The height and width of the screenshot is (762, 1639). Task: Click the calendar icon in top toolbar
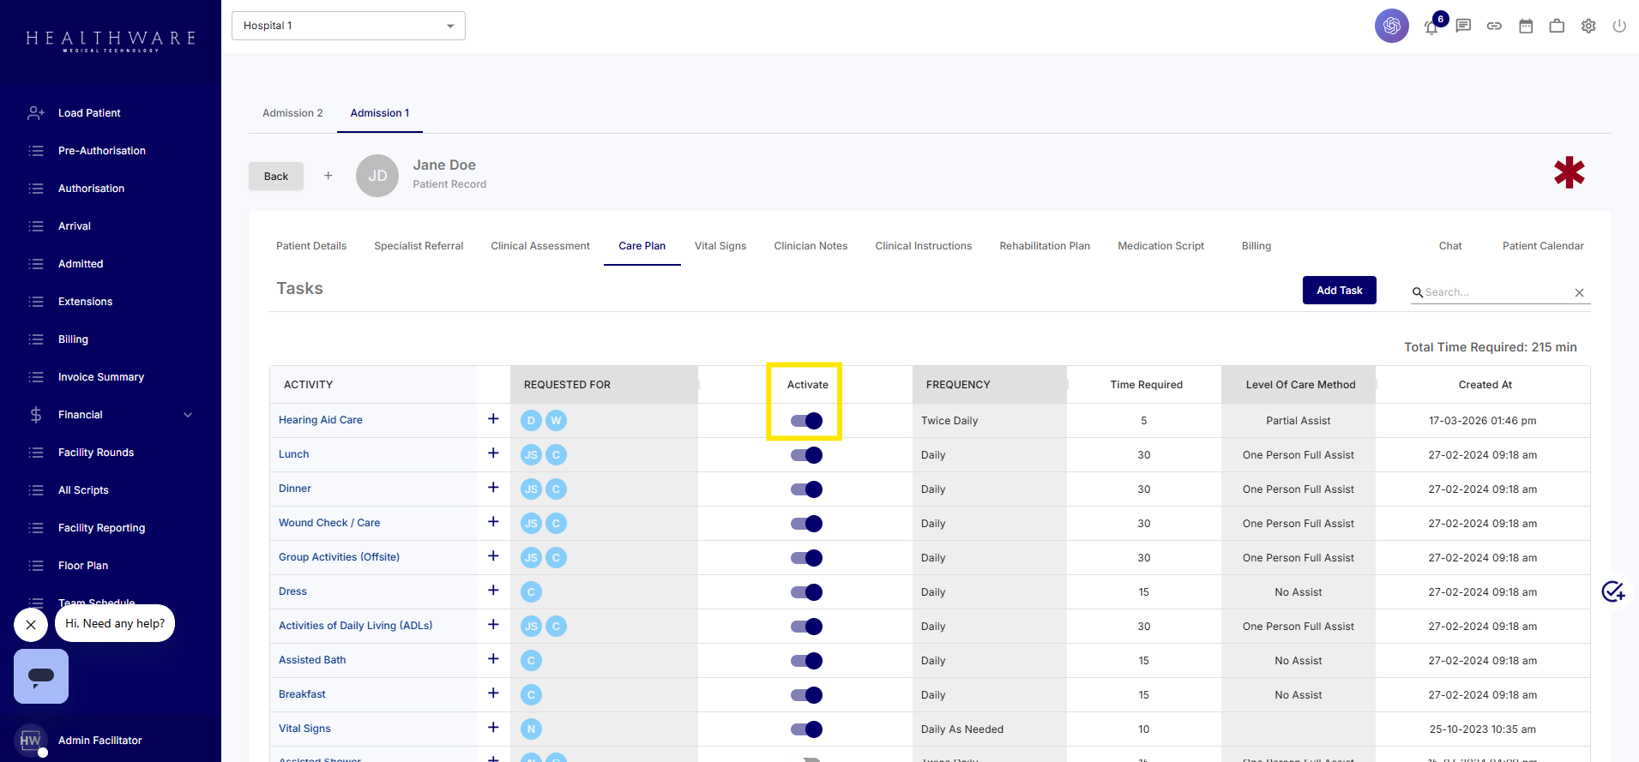point(1526,26)
